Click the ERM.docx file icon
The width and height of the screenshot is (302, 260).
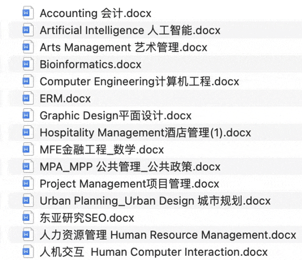pos(28,98)
